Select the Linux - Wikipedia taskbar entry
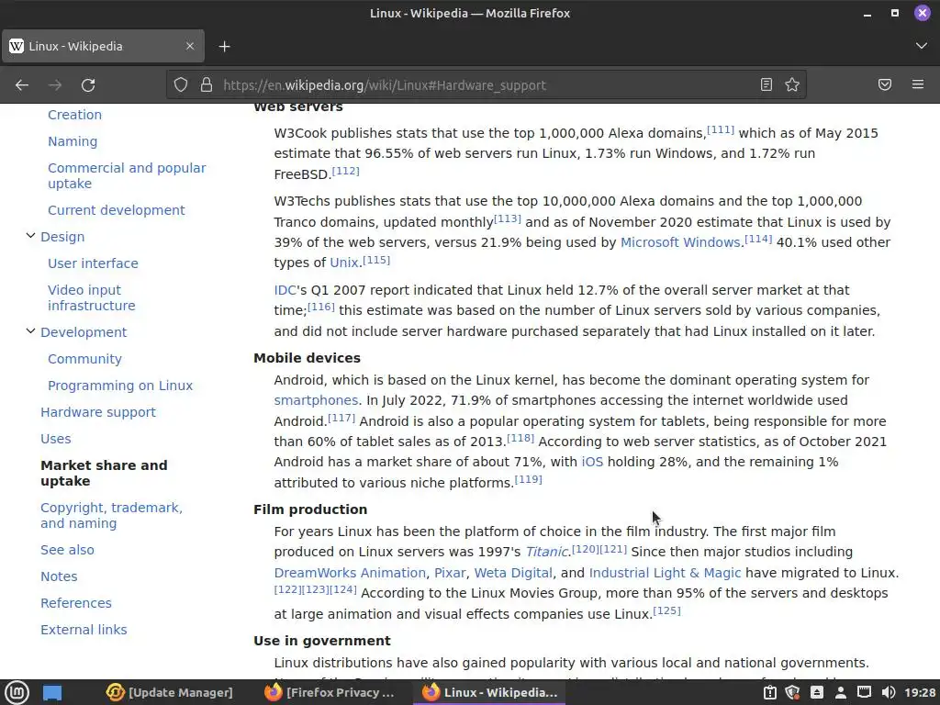 (490, 692)
